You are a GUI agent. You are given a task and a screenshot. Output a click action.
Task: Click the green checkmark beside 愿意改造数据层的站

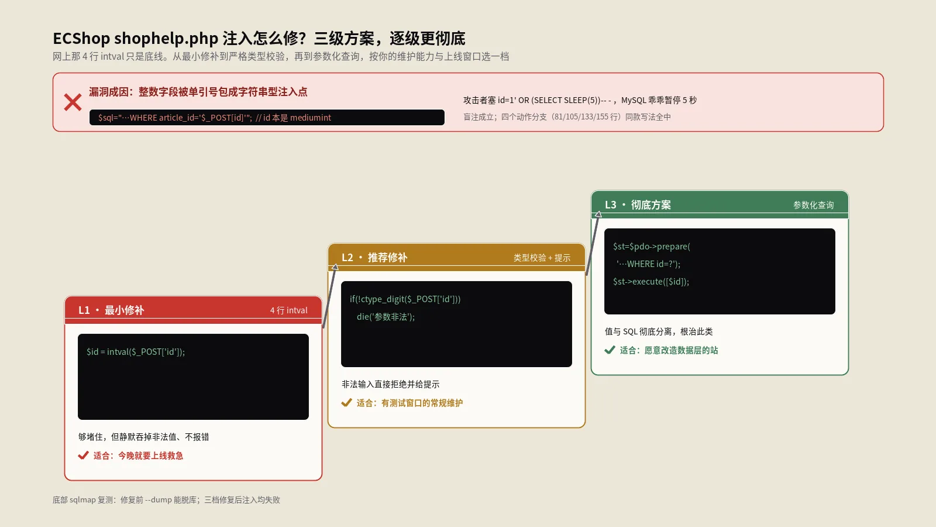(610, 350)
